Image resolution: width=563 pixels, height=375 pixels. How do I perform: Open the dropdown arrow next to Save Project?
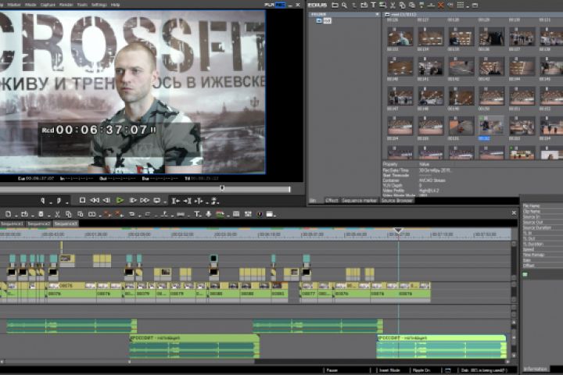48,216
